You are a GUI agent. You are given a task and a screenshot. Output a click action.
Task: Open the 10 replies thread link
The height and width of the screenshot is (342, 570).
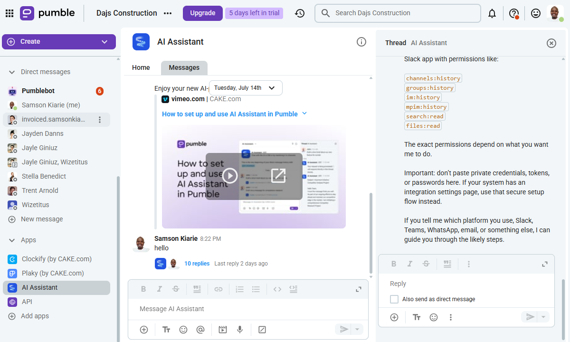(197, 264)
